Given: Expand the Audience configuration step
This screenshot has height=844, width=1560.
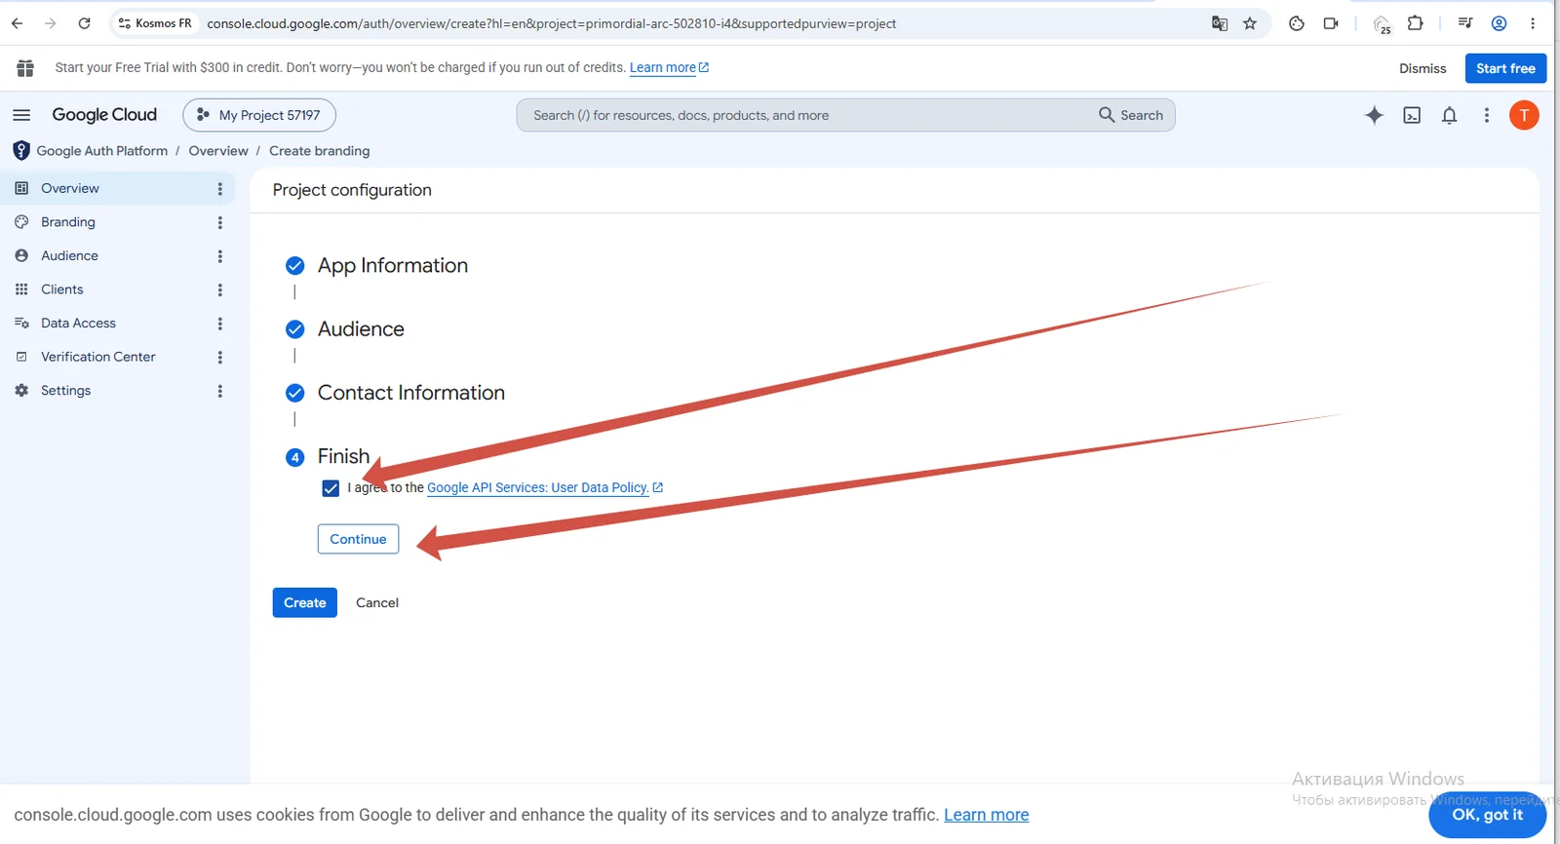Looking at the screenshot, I should coord(361,329).
